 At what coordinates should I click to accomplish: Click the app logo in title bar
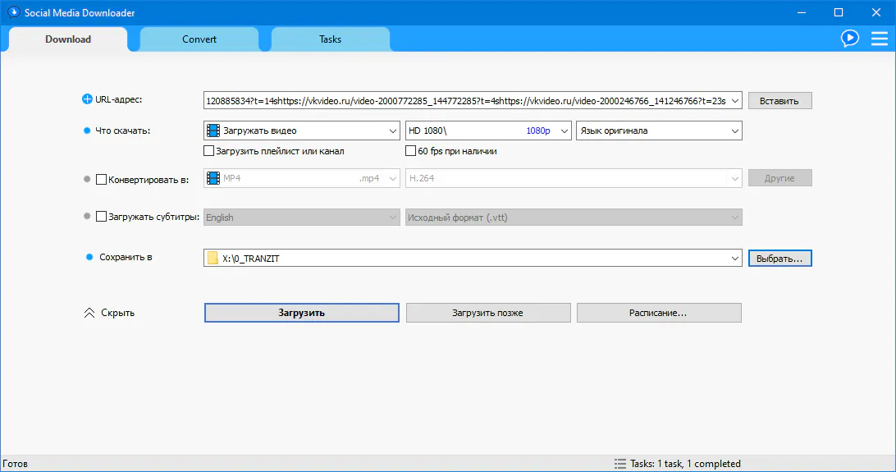(12, 12)
